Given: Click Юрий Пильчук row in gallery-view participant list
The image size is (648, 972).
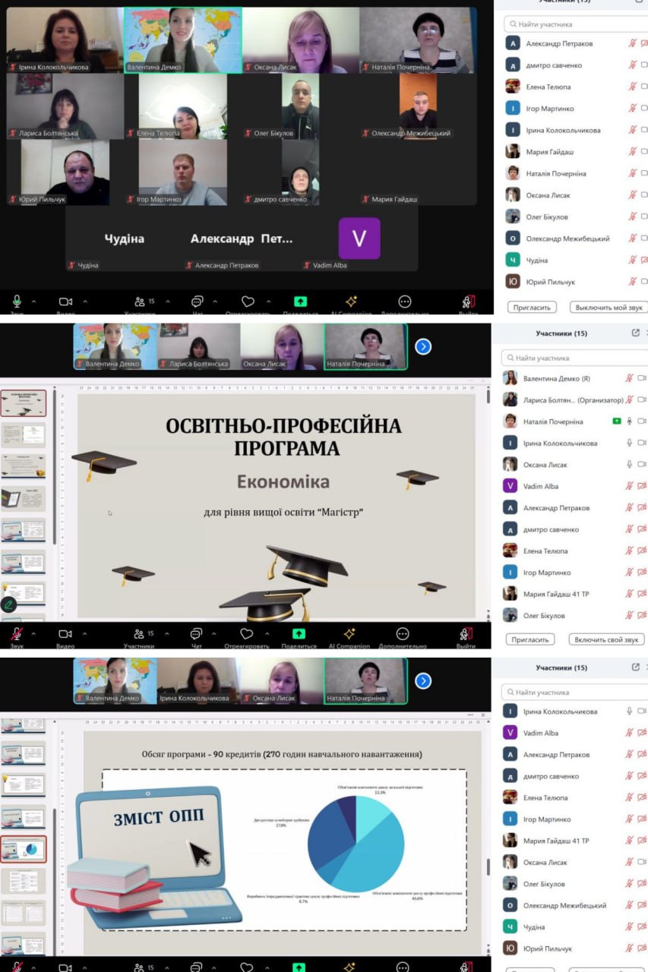Looking at the screenshot, I should pyautogui.click(x=576, y=282).
